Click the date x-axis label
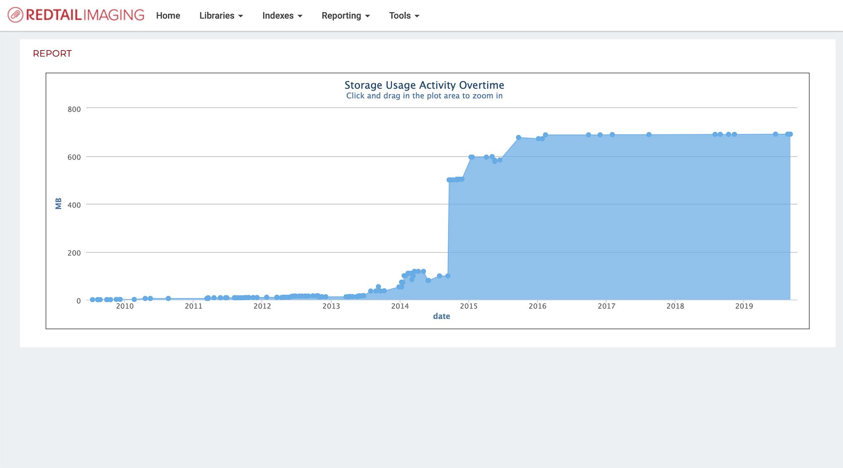Image resolution: width=843 pixels, height=468 pixels. click(x=441, y=316)
